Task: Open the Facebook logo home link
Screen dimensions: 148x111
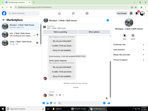Action: [x=4, y=13]
